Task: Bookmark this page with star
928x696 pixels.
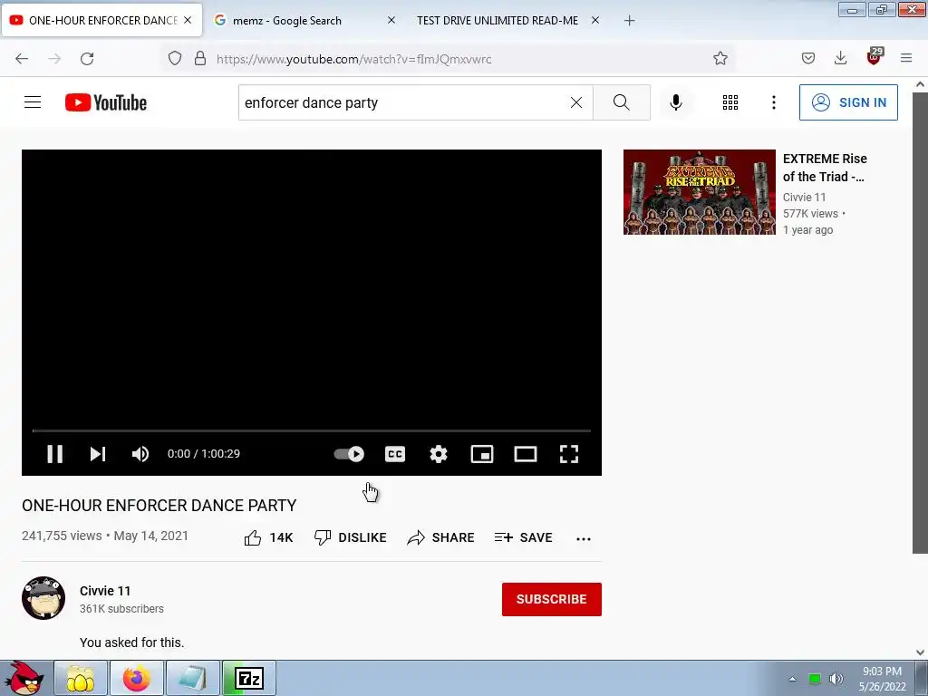Action: point(720,58)
